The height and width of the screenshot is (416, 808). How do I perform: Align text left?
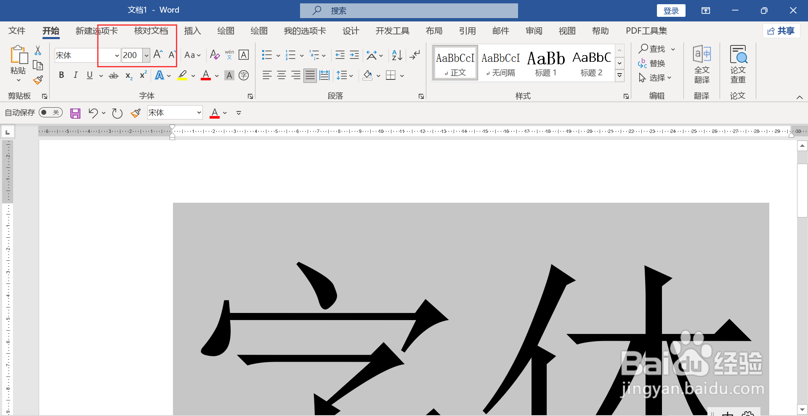click(267, 75)
